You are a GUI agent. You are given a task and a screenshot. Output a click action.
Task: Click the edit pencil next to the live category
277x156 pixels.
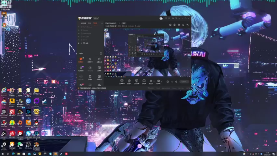pyautogui.click(x=115, y=26)
